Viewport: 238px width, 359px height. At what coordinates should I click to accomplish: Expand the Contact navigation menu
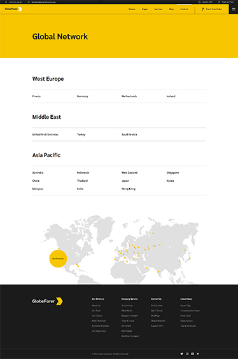(x=184, y=9)
